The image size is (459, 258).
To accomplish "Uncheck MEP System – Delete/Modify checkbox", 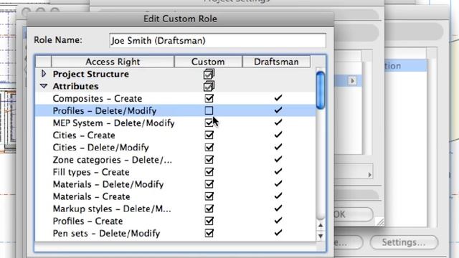I will 209,123.
